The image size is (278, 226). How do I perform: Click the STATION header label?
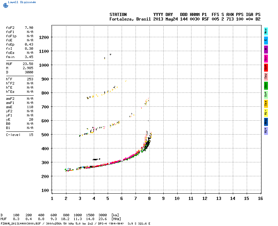(118, 15)
